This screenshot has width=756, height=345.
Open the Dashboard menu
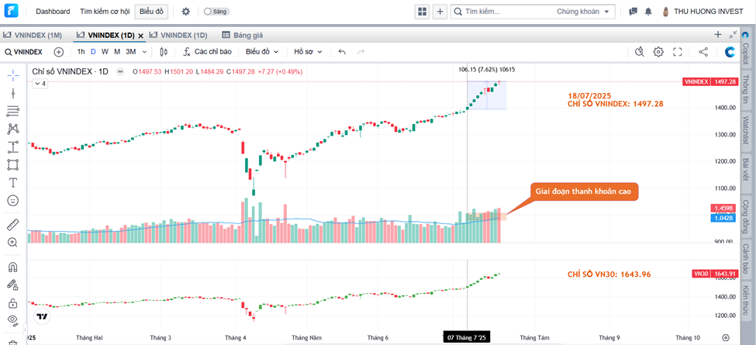click(53, 12)
